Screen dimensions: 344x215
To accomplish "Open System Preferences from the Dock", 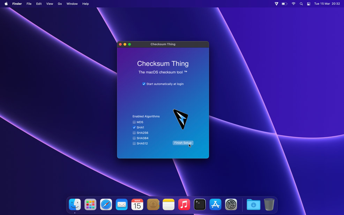I will (x=231, y=205).
